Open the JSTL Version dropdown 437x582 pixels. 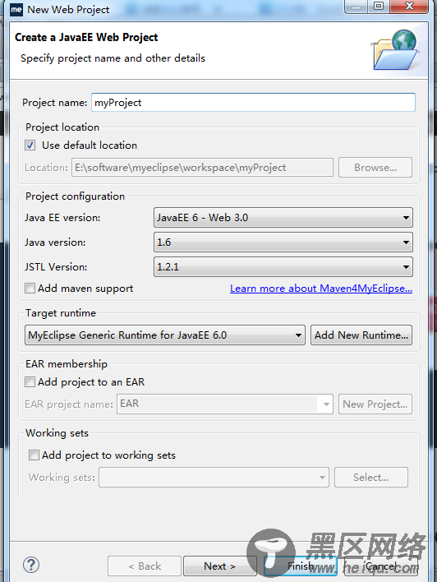click(283, 267)
